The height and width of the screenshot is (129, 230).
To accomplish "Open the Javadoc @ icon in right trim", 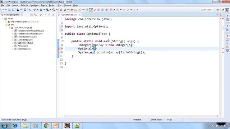I will point(227,43).
